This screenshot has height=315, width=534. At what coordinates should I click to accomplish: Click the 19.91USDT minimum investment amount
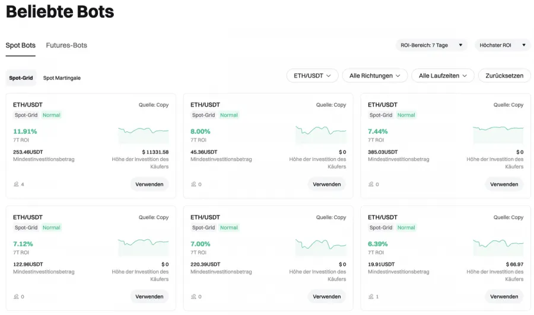pyautogui.click(x=381, y=264)
